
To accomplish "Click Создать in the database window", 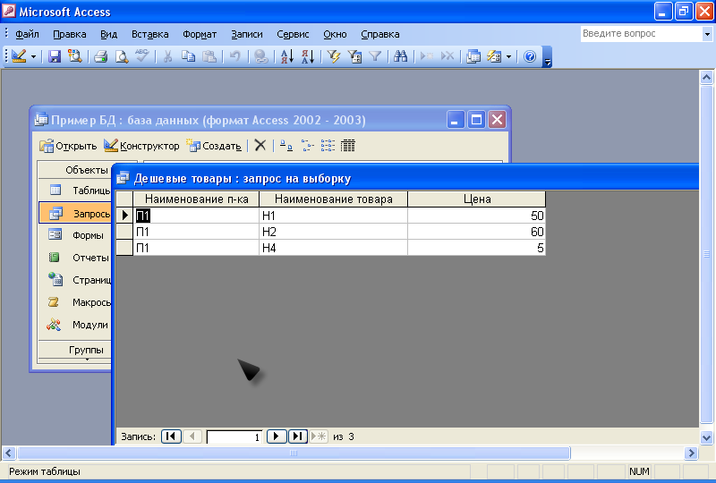I will click(214, 146).
